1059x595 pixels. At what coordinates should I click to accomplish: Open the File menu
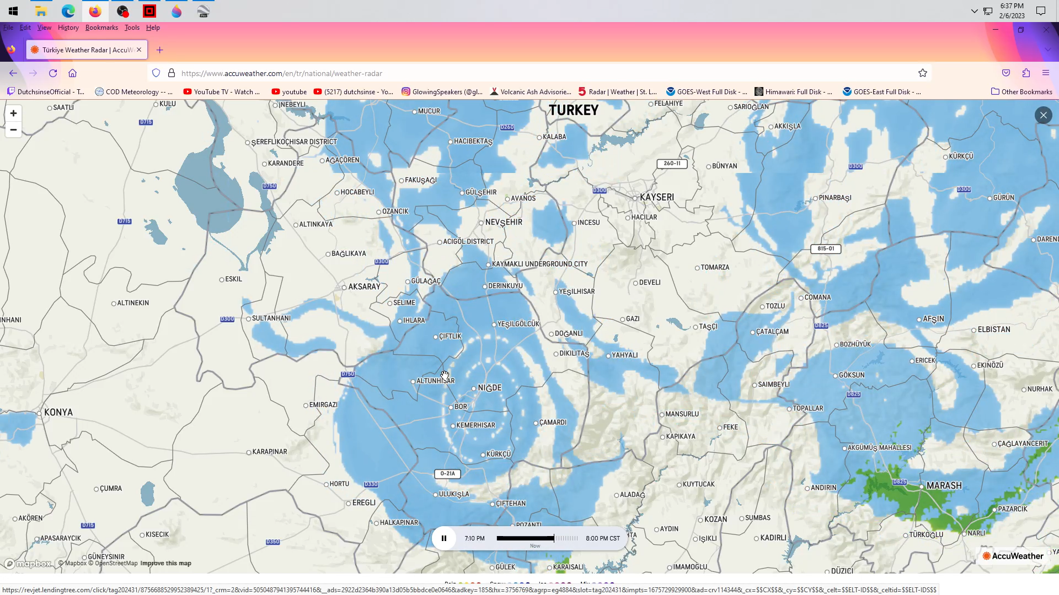pos(8,28)
